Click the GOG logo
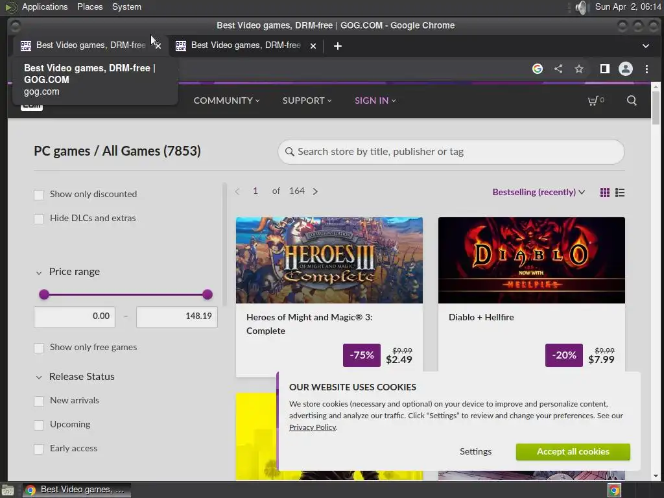 click(32, 106)
